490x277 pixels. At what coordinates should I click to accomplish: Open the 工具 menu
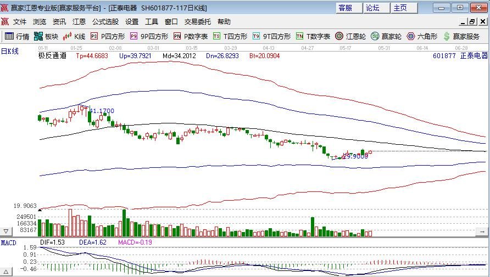tap(152, 22)
